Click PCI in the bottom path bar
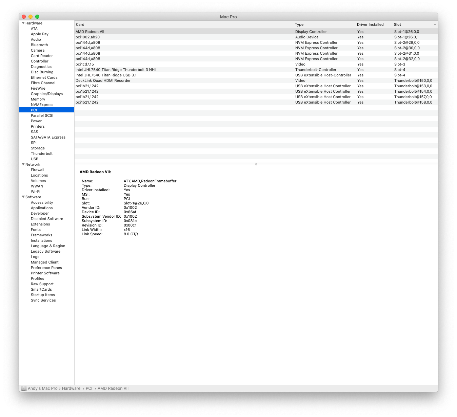 [89, 388]
